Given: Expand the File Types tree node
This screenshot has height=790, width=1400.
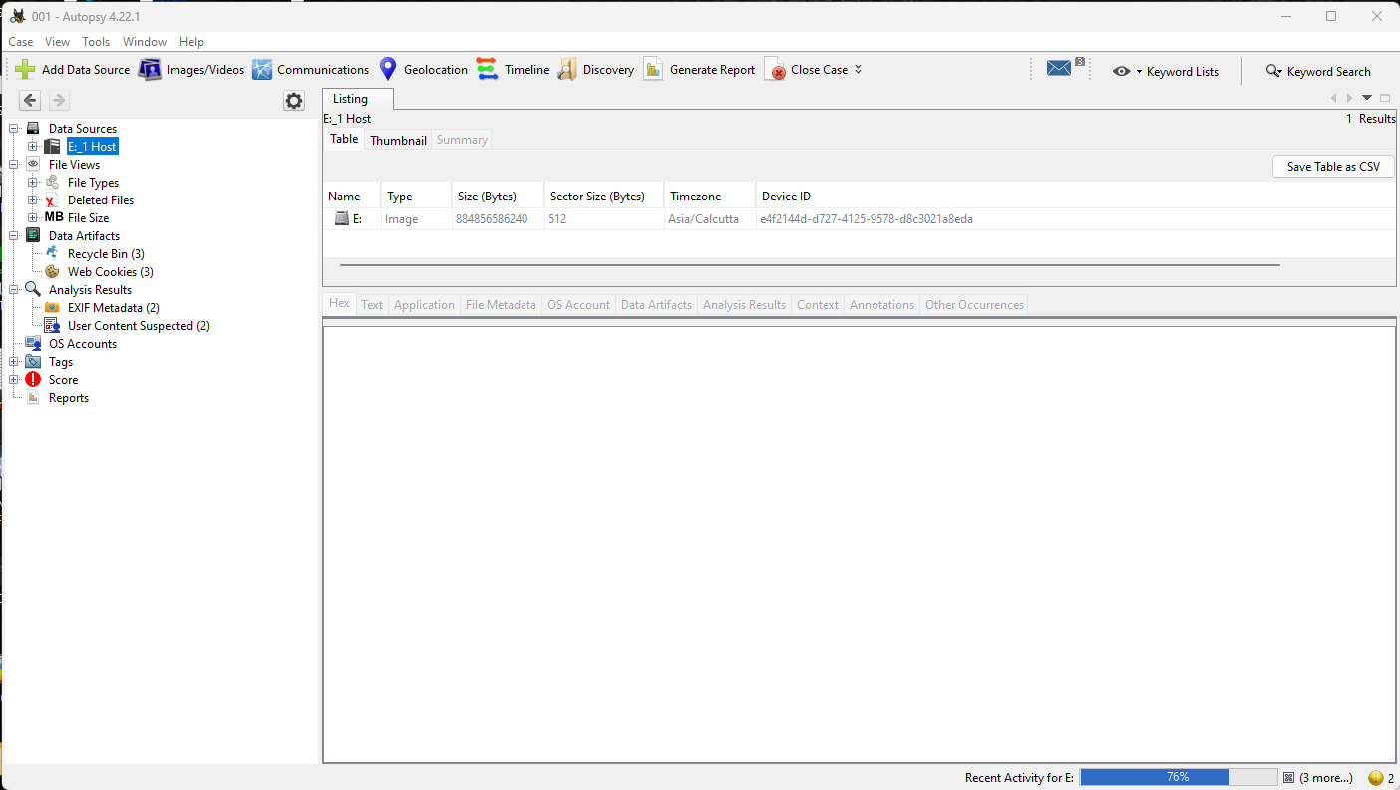Looking at the screenshot, I should coord(32,182).
